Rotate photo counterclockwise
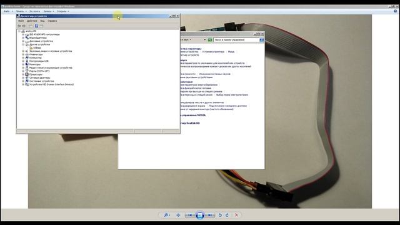Viewport: 400px width, 225px height. coord(220,215)
